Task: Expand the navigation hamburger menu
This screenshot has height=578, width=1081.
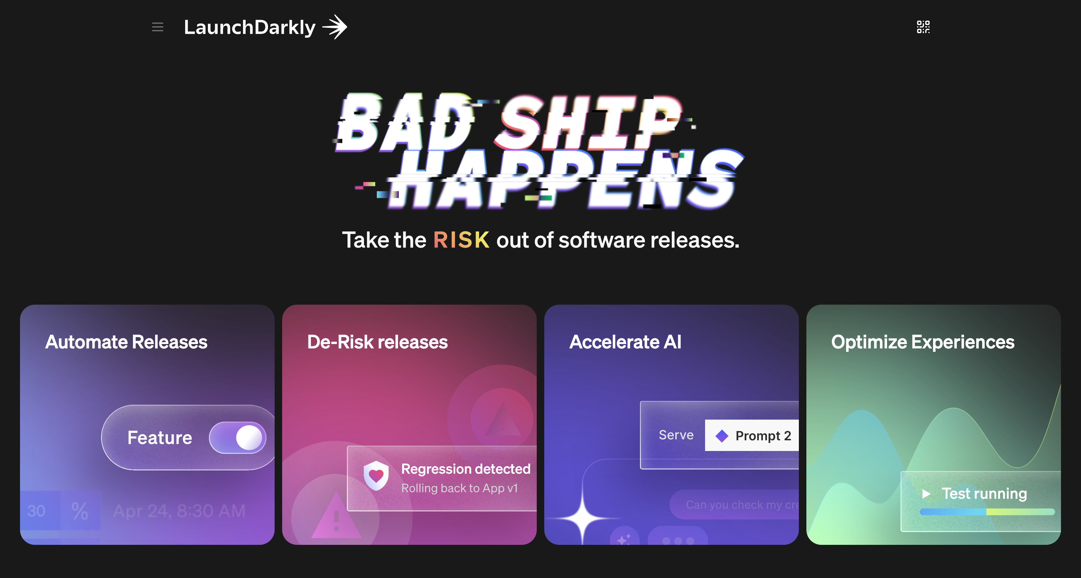Action: (157, 27)
